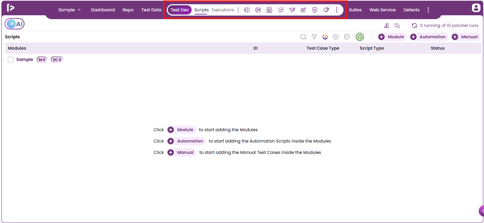Click the Test Case Type column header
This screenshot has height=223, width=484.
point(323,48)
